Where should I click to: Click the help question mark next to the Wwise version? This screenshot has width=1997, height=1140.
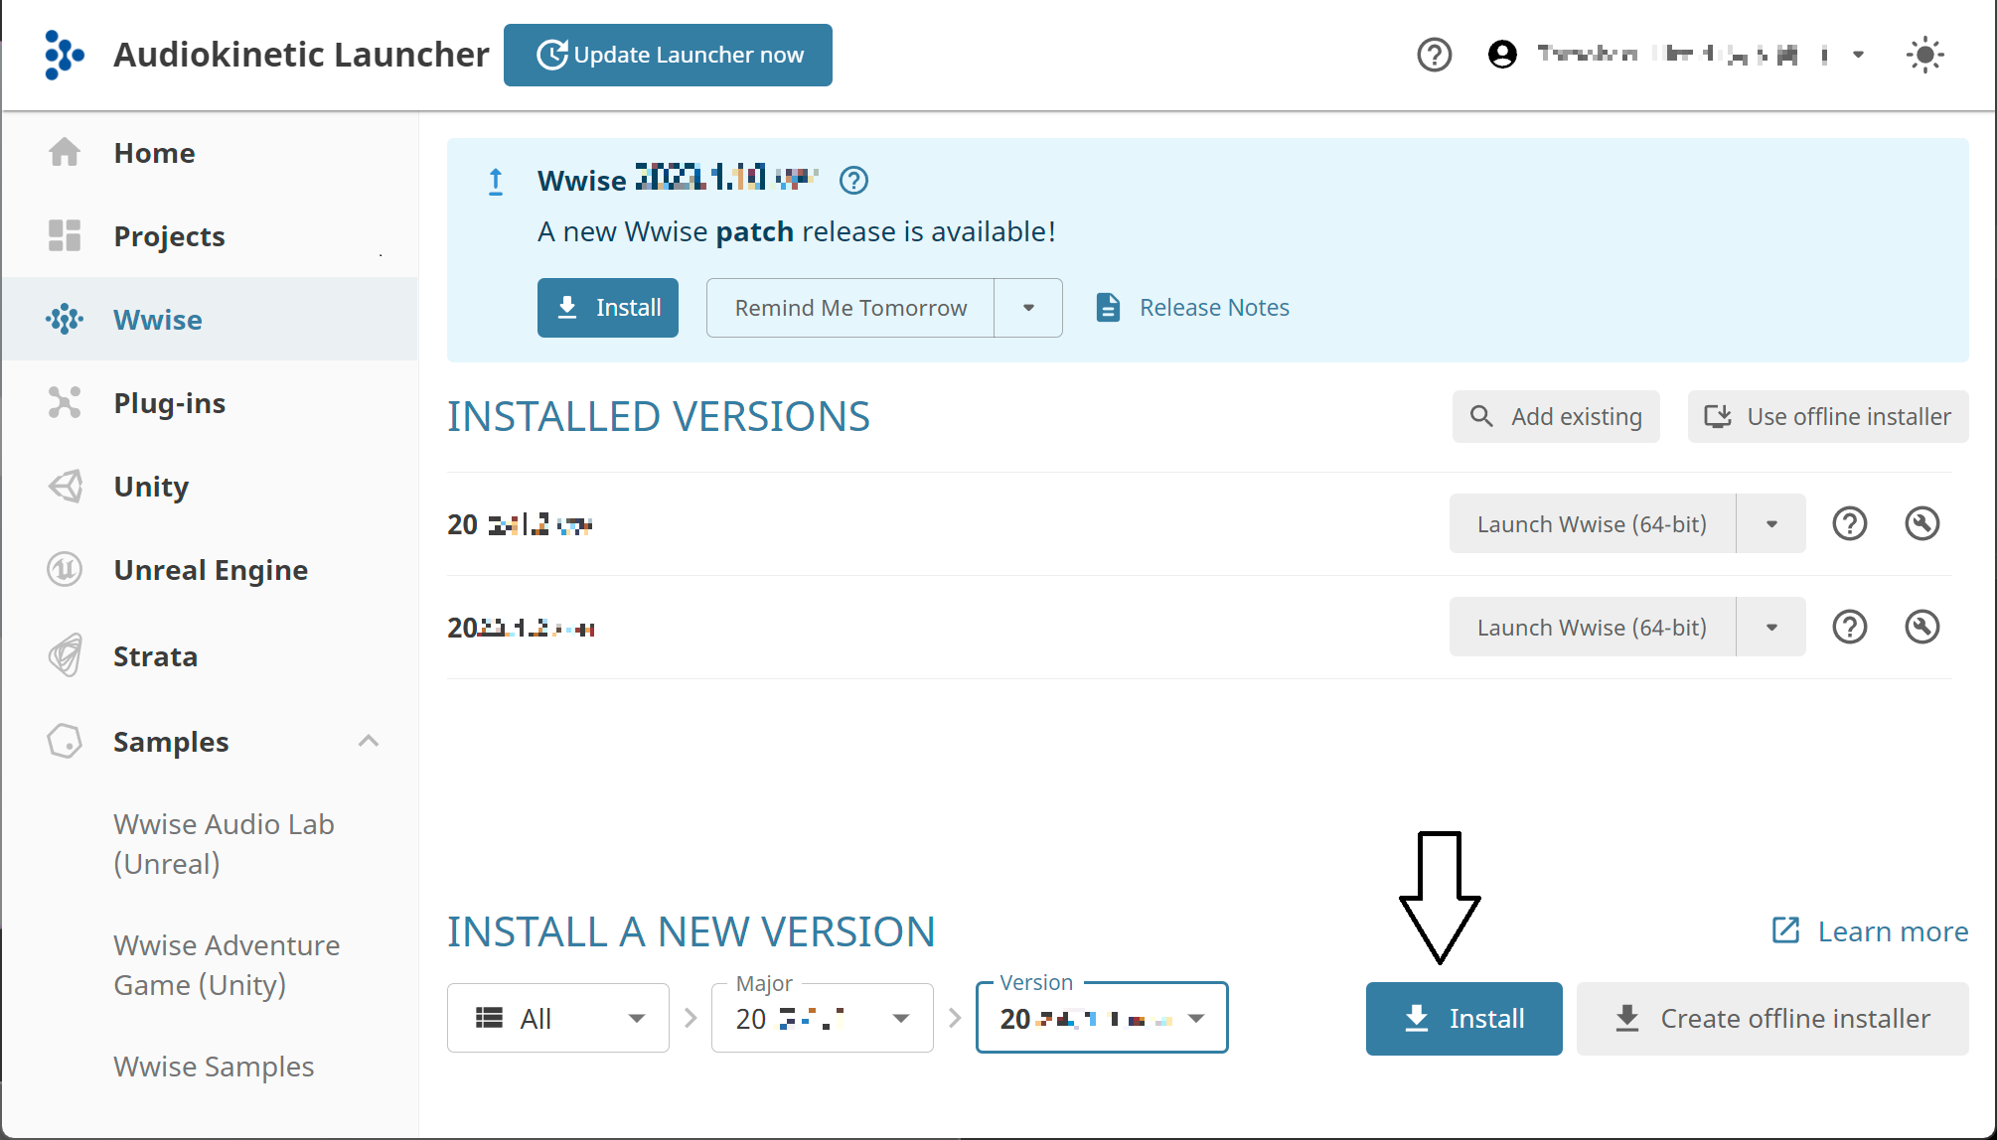[x=853, y=180]
